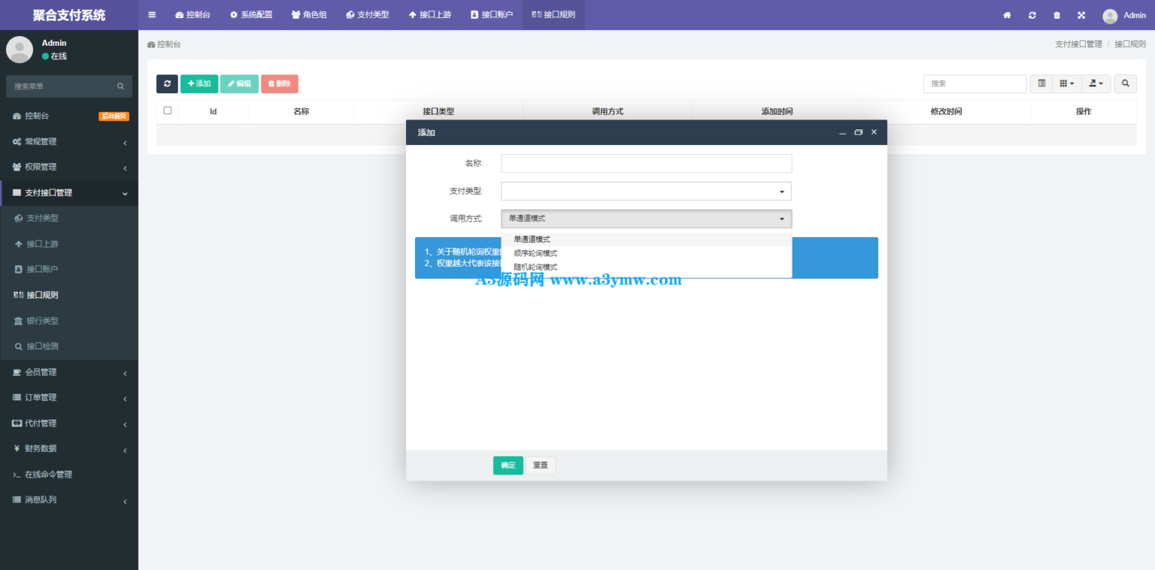Close the 添加 dialog
1155x570 pixels.
pos(874,132)
